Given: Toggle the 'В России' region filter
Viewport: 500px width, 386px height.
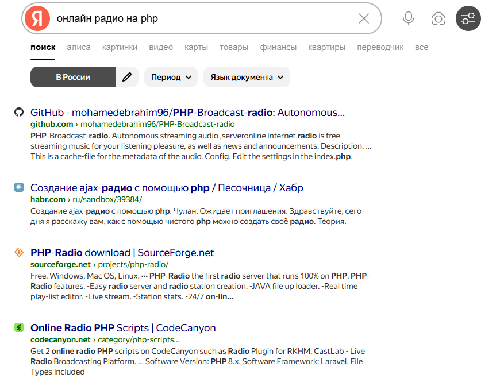Looking at the screenshot, I should pos(73,77).
